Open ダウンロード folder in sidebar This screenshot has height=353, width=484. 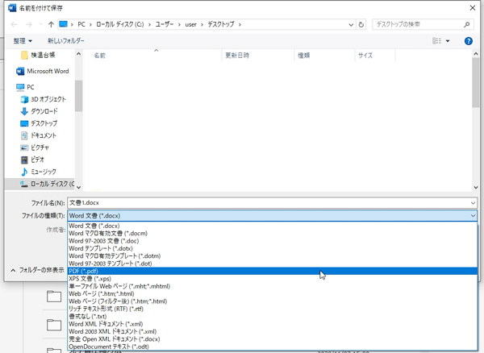(40, 111)
